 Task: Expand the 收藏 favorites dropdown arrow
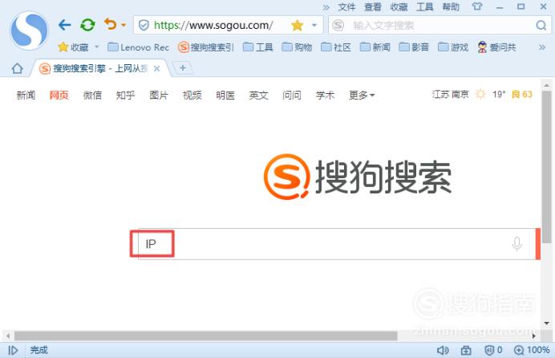(96, 47)
